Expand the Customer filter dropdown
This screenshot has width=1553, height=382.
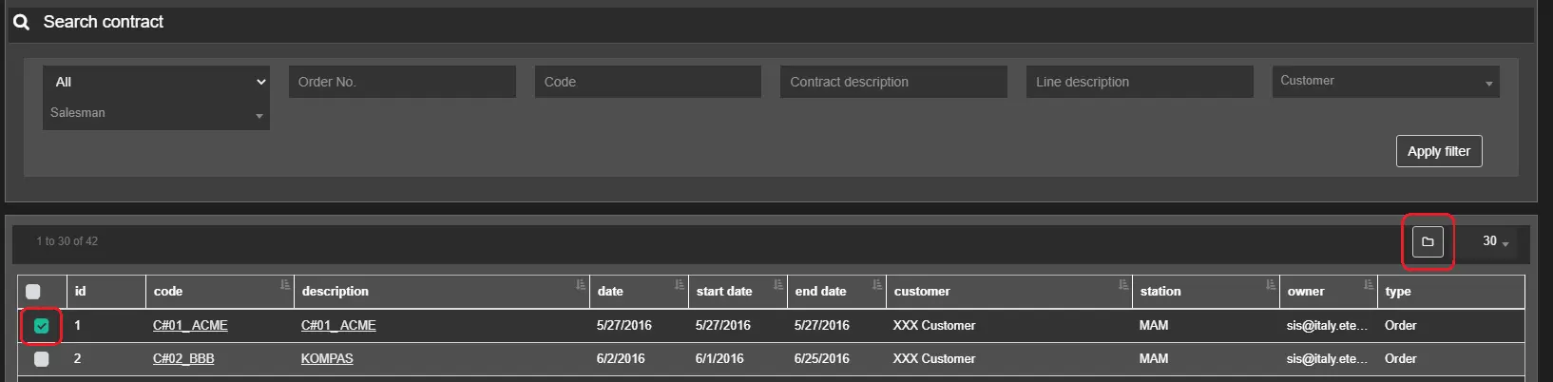1385,82
